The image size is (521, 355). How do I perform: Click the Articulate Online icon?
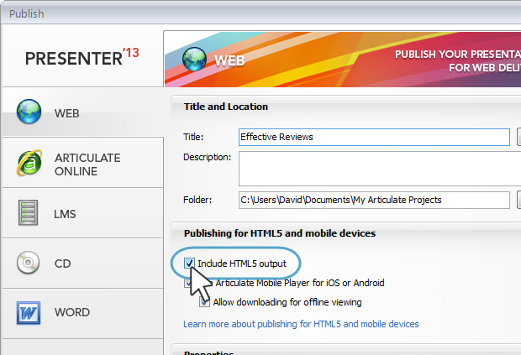click(29, 163)
